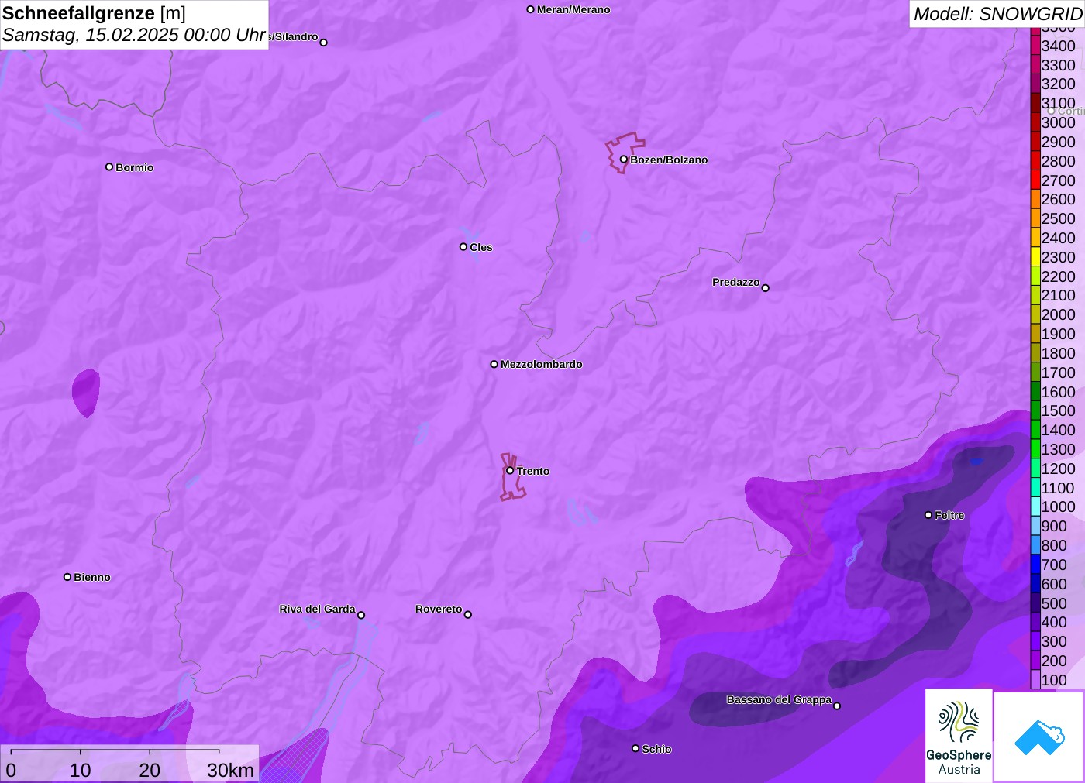Click the Bozen/Bolzano label text
The width and height of the screenshot is (1085, 783).
click(x=669, y=160)
